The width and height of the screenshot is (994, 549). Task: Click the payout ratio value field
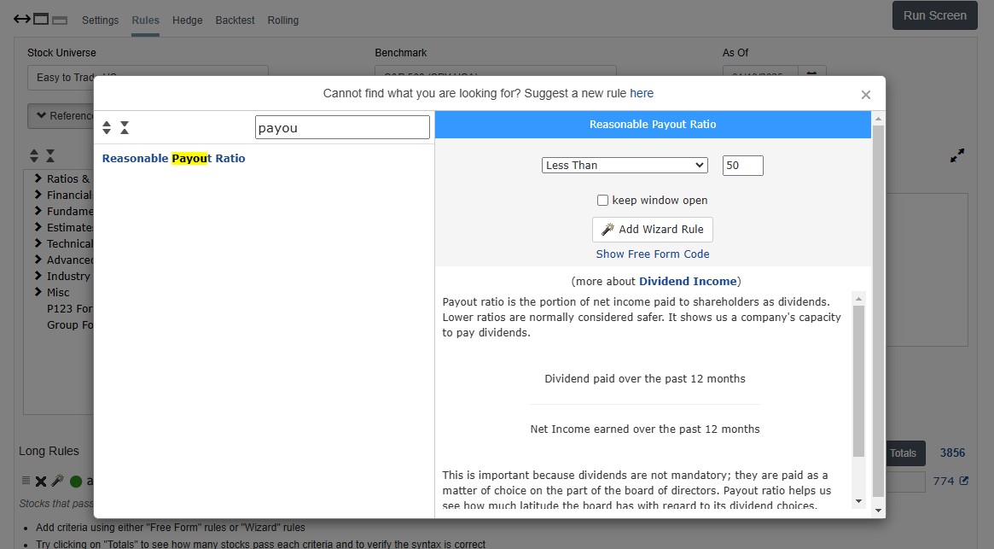(742, 166)
